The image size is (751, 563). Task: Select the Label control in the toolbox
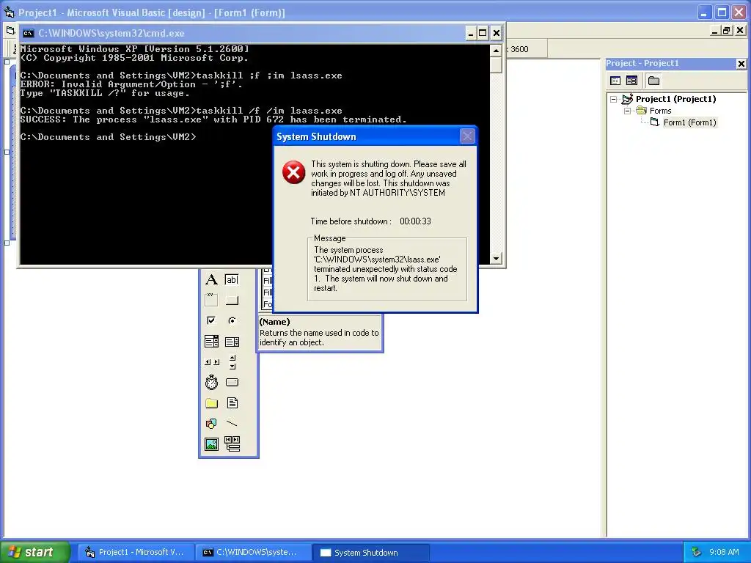click(211, 279)
